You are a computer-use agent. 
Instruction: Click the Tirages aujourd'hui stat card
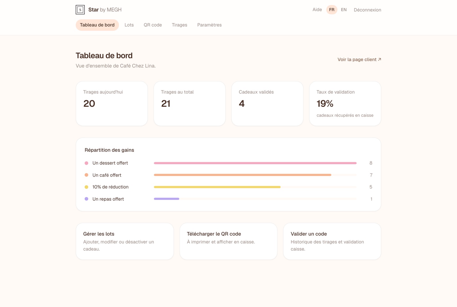point(112,103)
